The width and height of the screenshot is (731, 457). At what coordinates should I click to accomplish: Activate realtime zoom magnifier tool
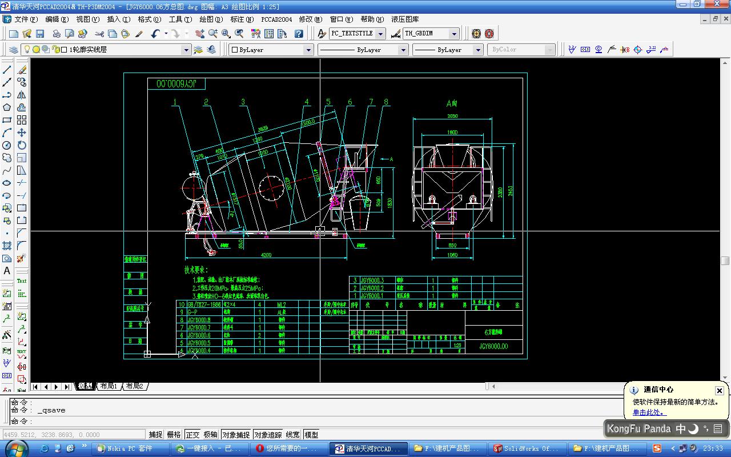213,34
